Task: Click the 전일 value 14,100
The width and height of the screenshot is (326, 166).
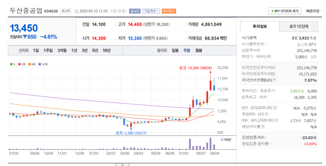Action: tap(99, 24)
